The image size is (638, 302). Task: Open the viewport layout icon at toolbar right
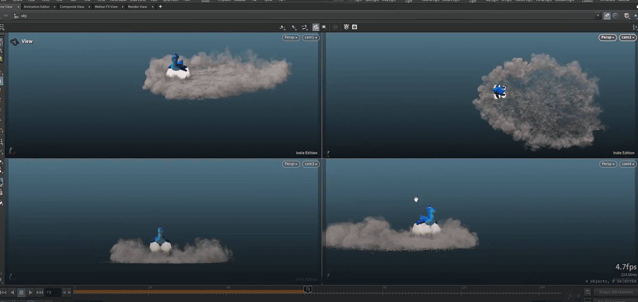[x=635, y=27]
